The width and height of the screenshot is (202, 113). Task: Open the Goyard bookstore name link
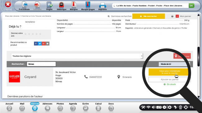coord(30,77)
